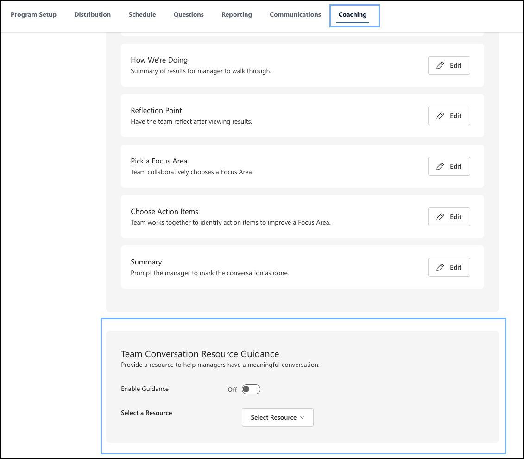The width and height of the screenshot is (524, 459).
Task: Open the Select Resource dropdown
Action: (278, 417)
